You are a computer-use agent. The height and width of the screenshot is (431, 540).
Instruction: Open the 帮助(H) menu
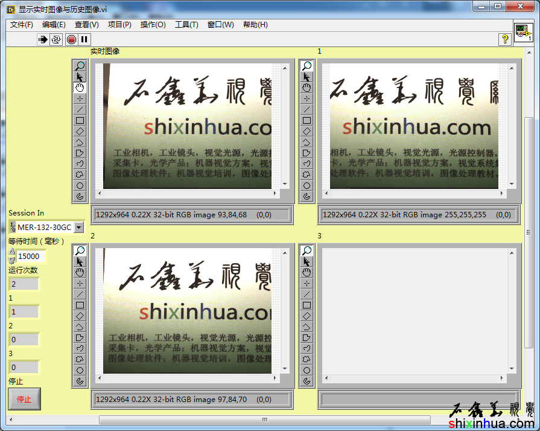255,25
